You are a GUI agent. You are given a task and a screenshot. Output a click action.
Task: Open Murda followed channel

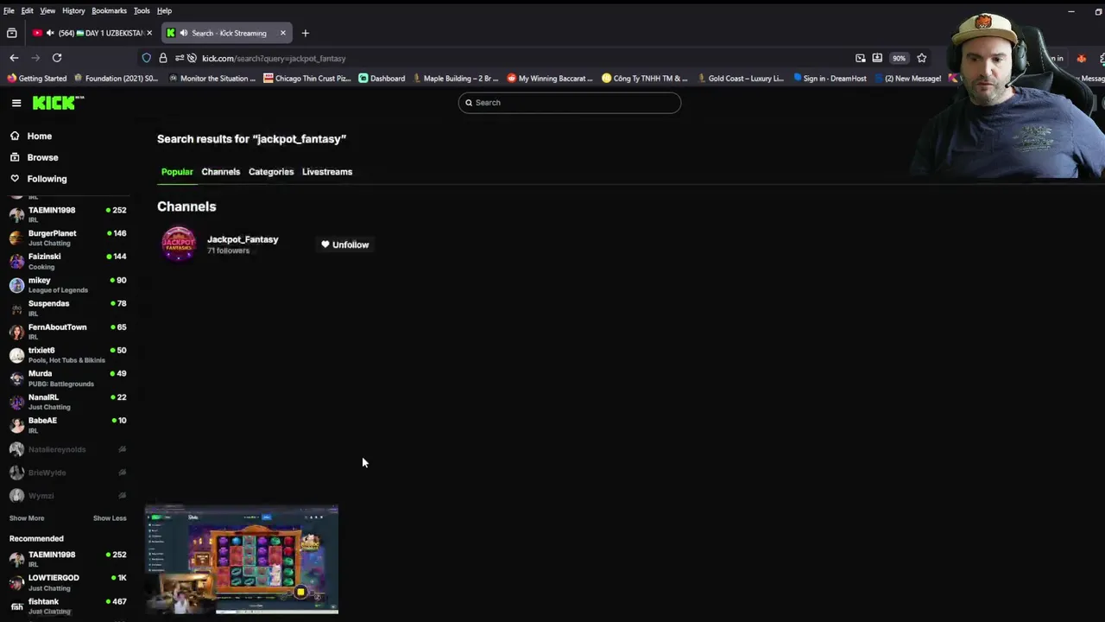(68, 378)
